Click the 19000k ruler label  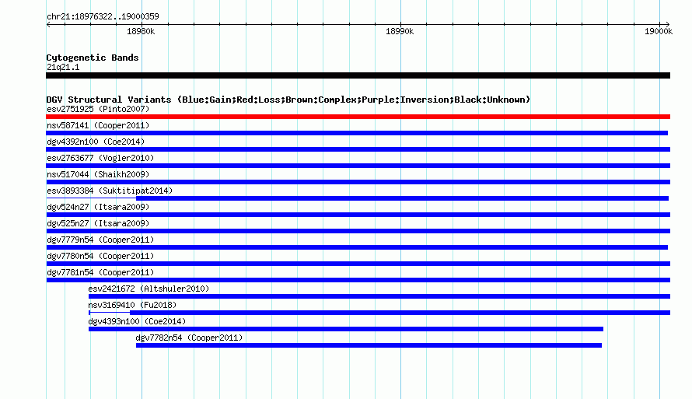click(x=659, y=31)
